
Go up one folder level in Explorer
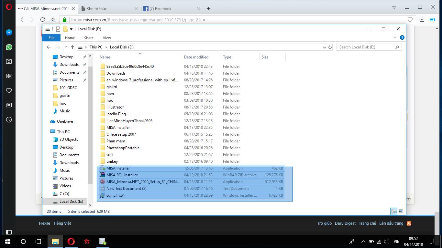72,47
